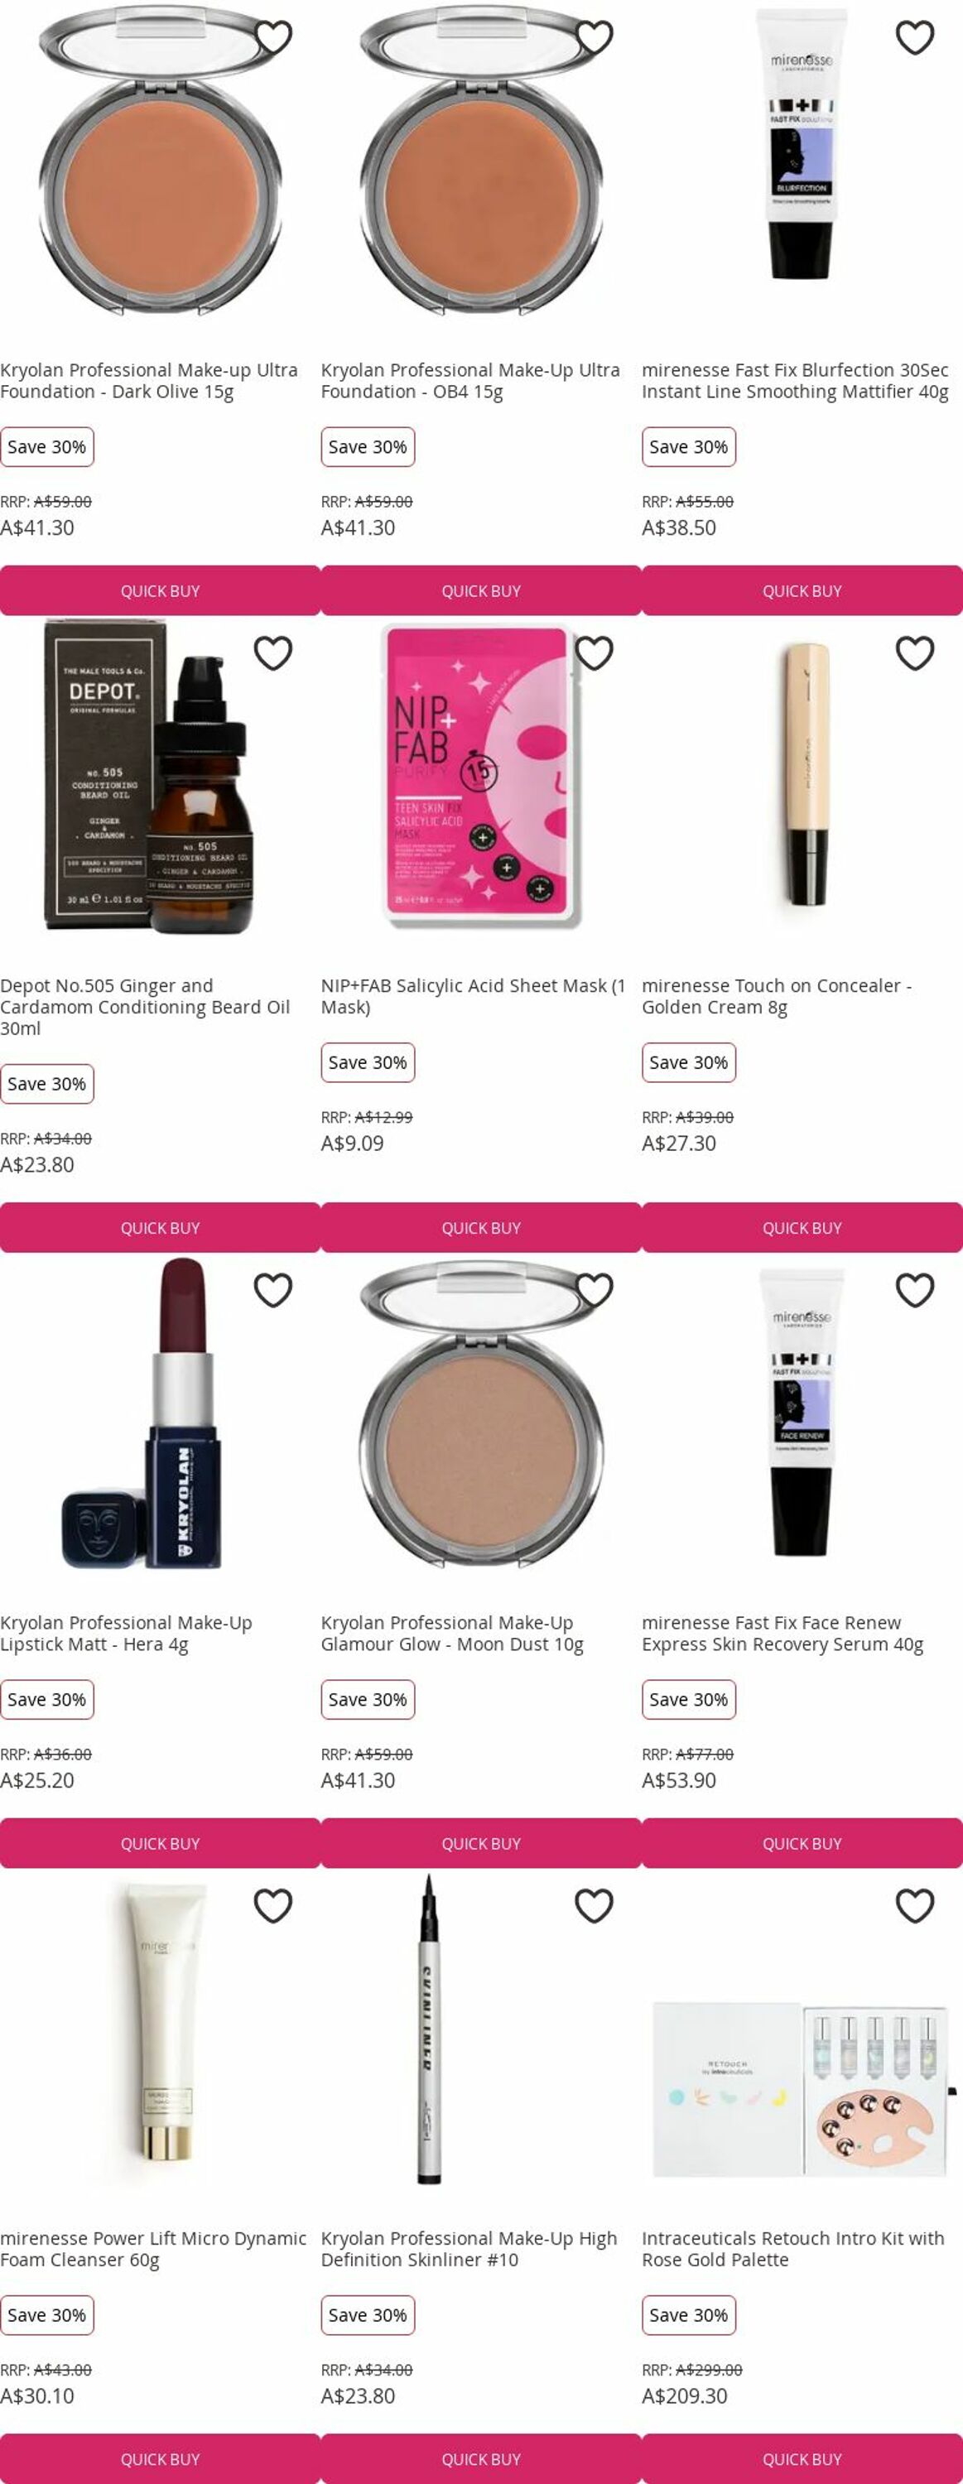Heart the mirenesse Touch on Concealer

pyautogui.click(x=915, y=652)
